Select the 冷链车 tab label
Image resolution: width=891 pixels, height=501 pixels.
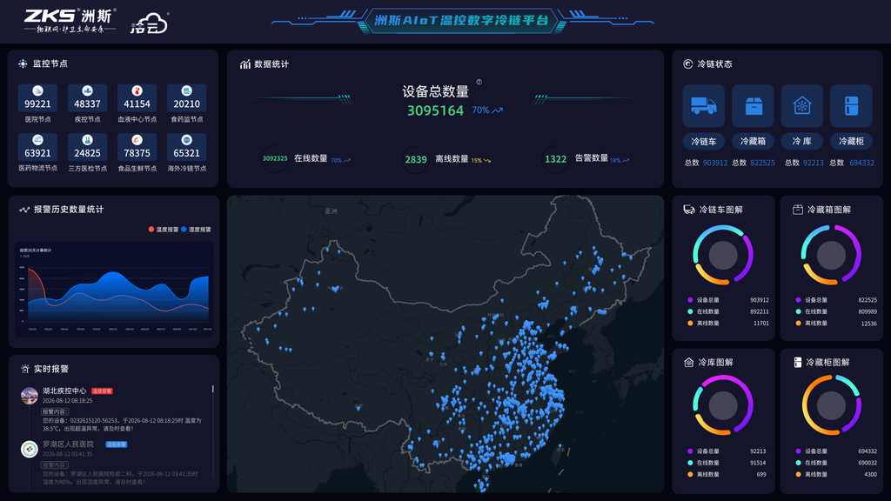coord(703,142)
